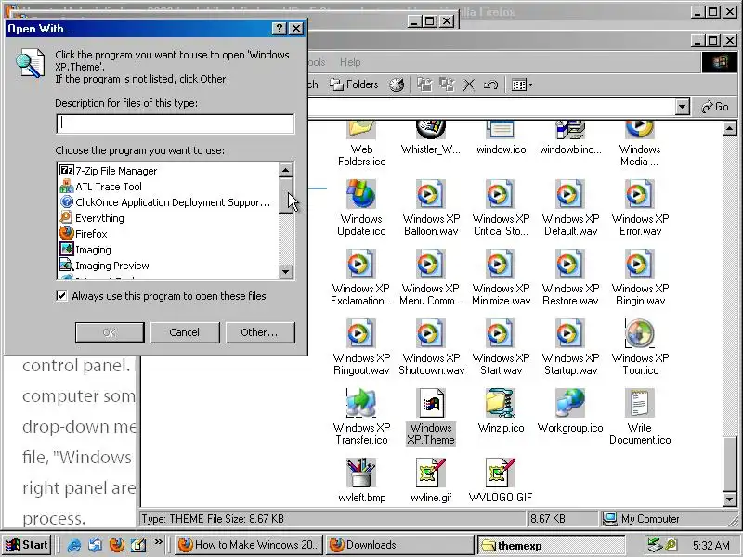Click Show Desktop Quick Launch icon
Screen dimensions: 743x557
[137, 546]
